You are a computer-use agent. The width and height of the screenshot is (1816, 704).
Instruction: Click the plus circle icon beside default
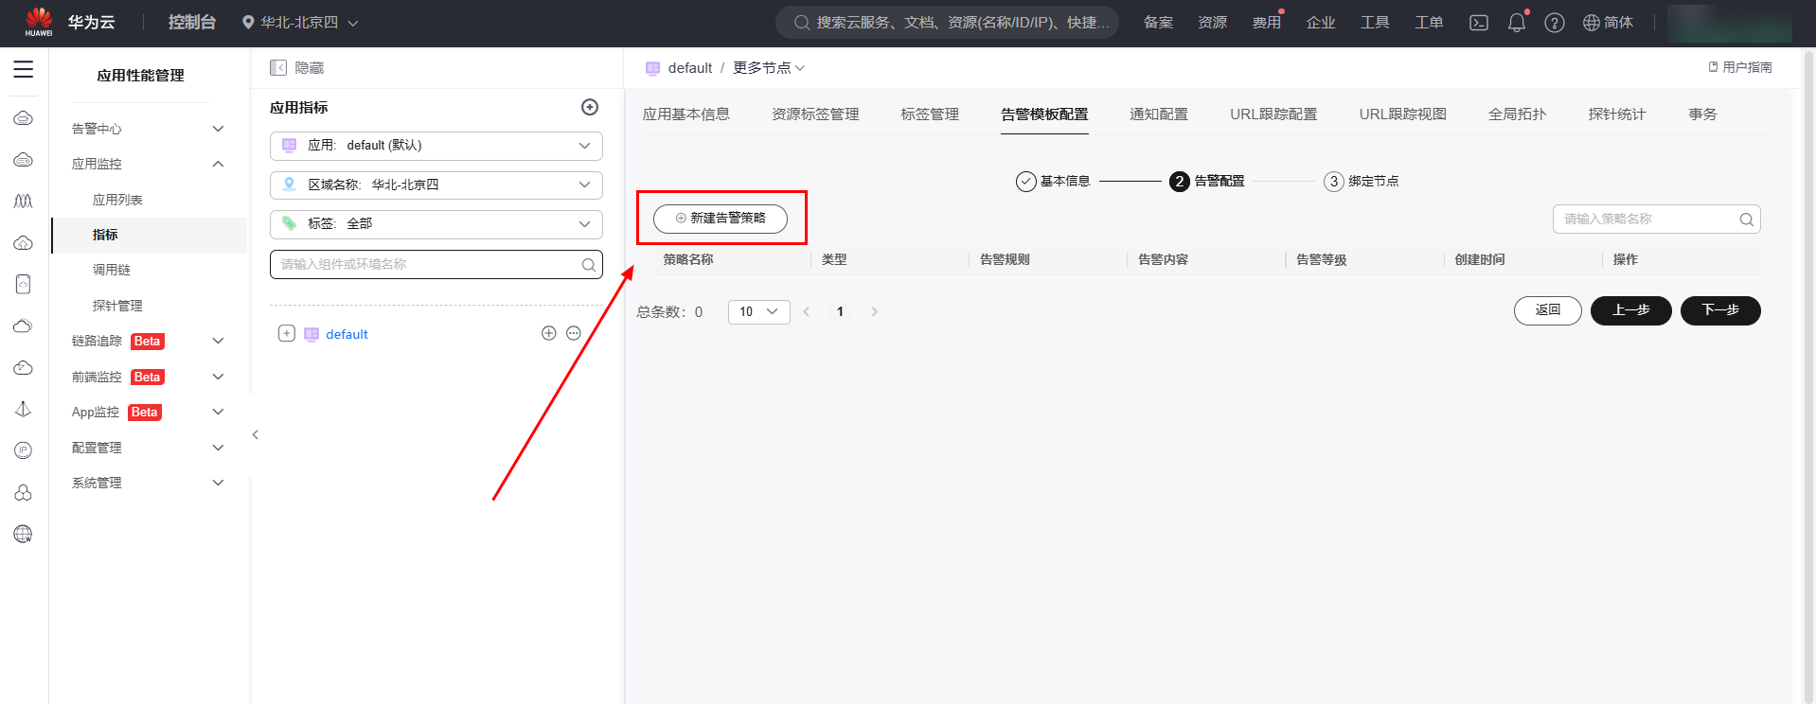(548, 333)
